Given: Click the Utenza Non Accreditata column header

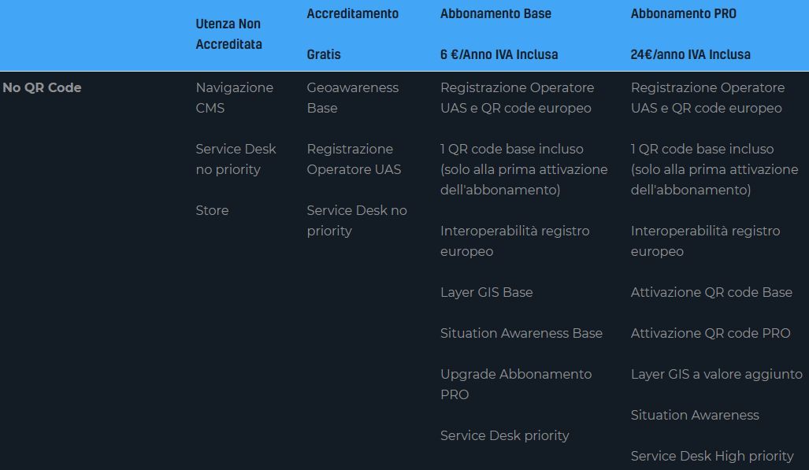Looking at the screenshot, I should [228, 34].
